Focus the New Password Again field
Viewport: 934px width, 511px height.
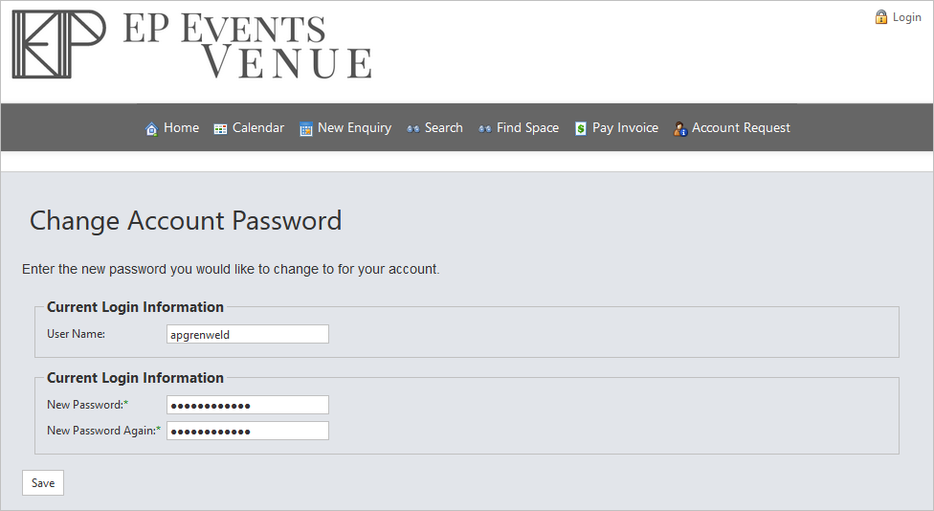click(x=248, y=431)
